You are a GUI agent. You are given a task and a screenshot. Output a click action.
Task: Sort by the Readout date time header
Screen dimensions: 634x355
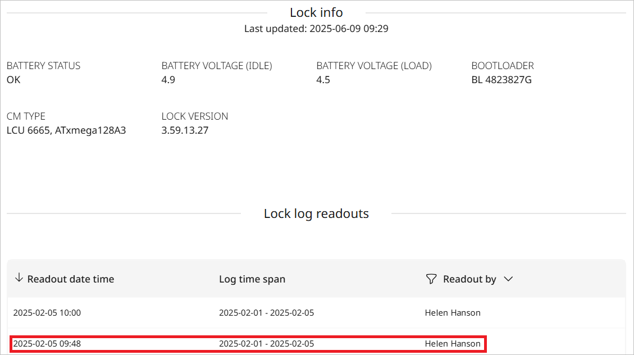pyautogui.click(x=70, y=279)
